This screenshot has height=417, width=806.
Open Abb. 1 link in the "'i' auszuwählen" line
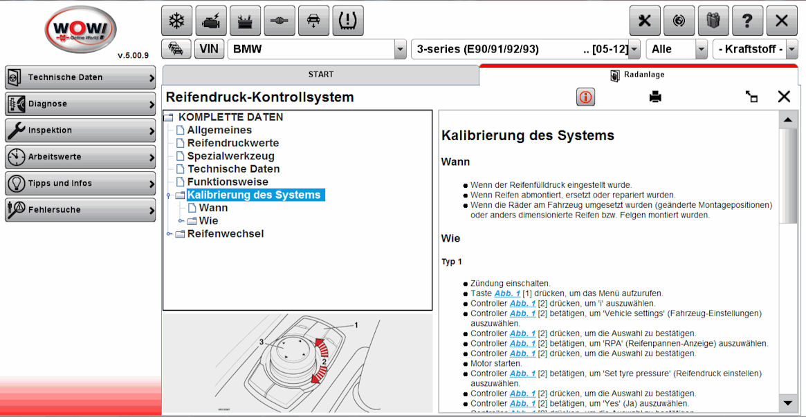click(523, 304)
